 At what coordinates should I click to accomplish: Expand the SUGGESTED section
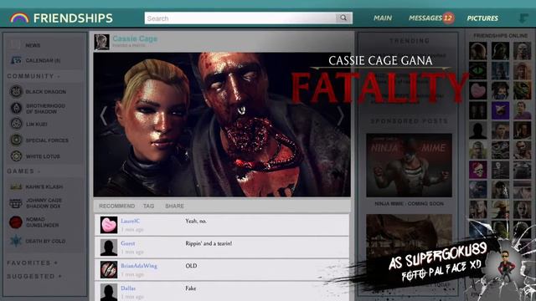34,276
